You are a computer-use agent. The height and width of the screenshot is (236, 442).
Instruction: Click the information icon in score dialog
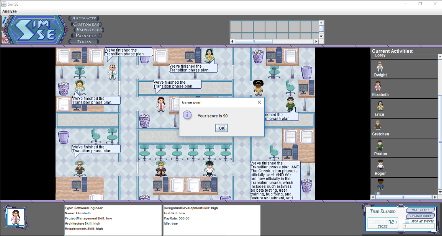187,115
